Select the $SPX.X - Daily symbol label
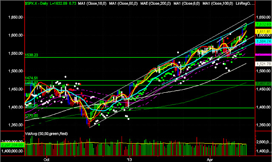This screenshot has height=162, width=272. click(37, 3)
